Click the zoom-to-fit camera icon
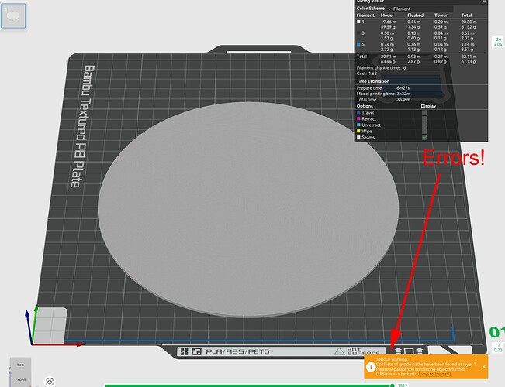This screenshot has width=505, height=387. 50,382
